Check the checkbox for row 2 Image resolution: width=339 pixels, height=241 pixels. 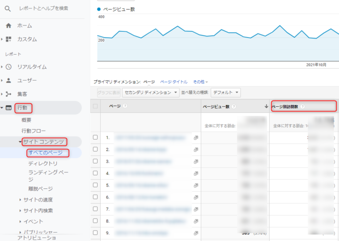(x=95, y=149)
